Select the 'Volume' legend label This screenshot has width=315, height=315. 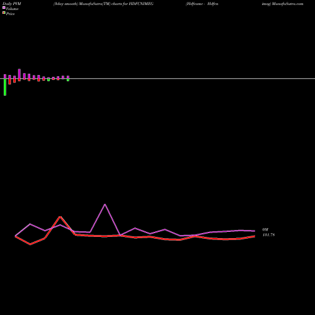point(12,9)
